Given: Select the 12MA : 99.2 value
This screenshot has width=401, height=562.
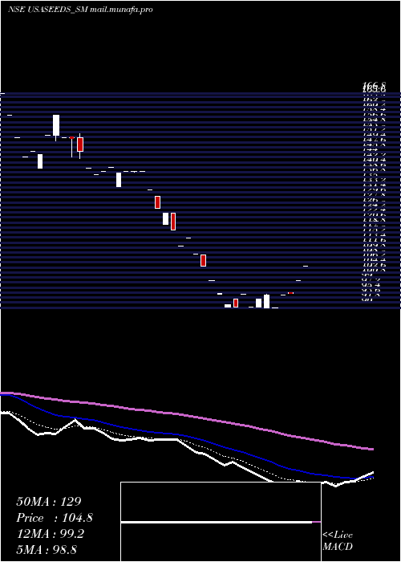Looking at the screenshot, I should 50,534.
